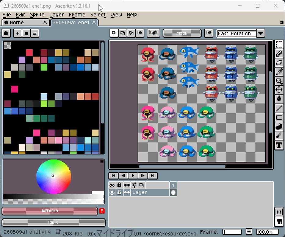Select the Layer name in timeline
The width and height of the screenshot is (285, 237).
click(x=150, y=193)
